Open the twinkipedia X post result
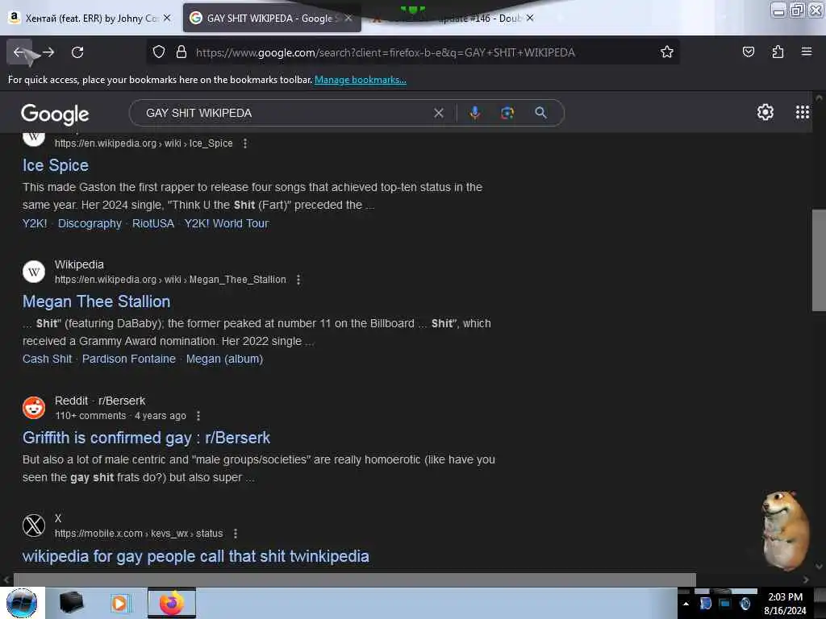 (x=195, y=556)
